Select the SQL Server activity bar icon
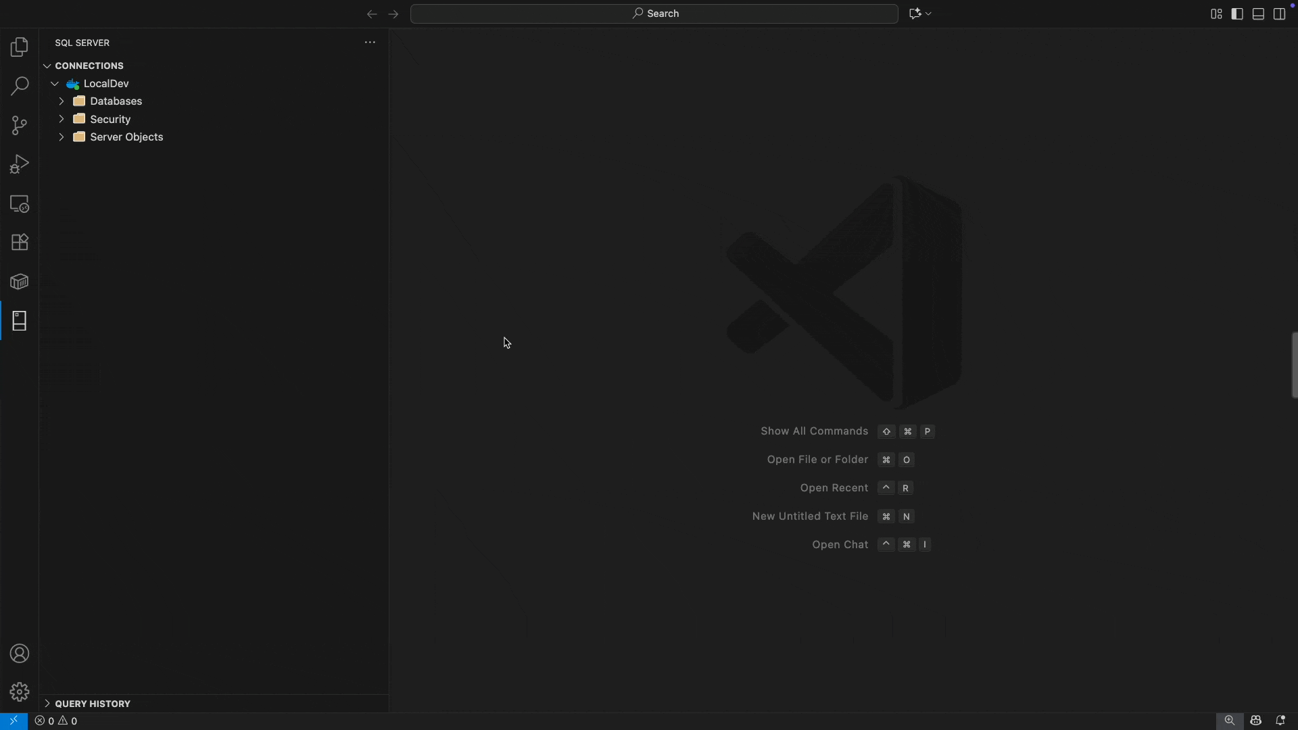 (x=20, y=321)
